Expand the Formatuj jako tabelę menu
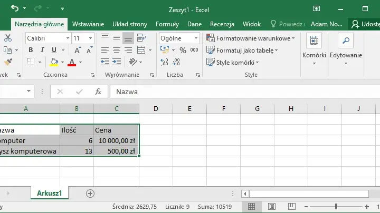This screenshot has width=380, height=213. click(x=242, y=50)
